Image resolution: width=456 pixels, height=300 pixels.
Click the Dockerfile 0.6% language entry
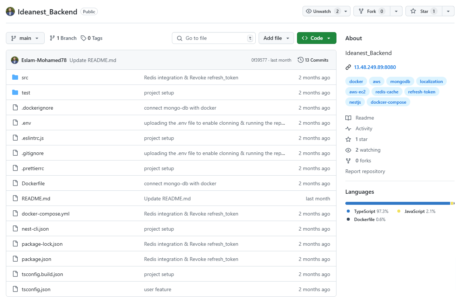[x=366, y=219]
